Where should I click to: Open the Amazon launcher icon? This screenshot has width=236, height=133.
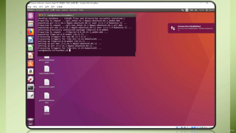[31, 71]
